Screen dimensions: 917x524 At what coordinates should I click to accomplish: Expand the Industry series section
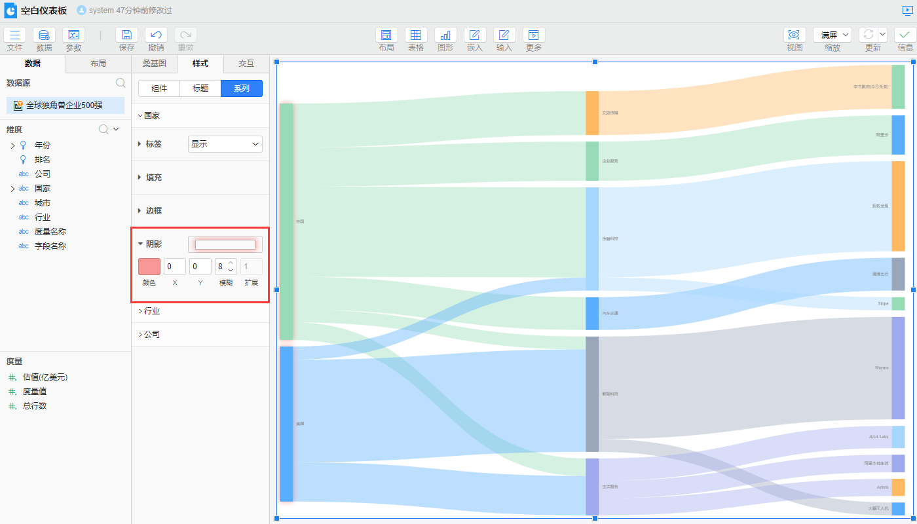pos(151,311)
